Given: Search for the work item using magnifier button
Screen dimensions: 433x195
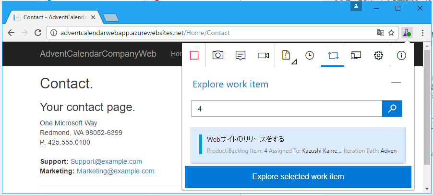Looking at the screenshot, I should pyautogui.click(x=392, y=109).
